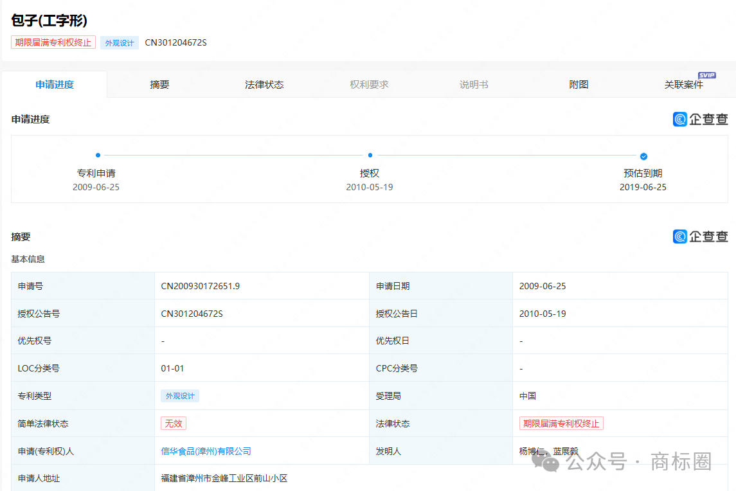Click the WeChat icon in watermark
This screenshot has height=491, width=736.
(550, 461)
